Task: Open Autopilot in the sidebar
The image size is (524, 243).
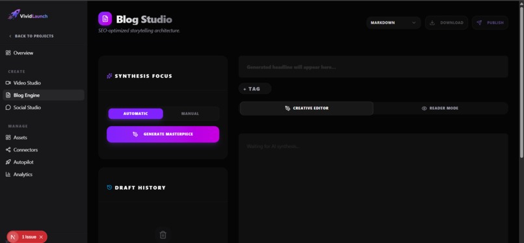Action: pyautogui.click(x=44, y=162)
